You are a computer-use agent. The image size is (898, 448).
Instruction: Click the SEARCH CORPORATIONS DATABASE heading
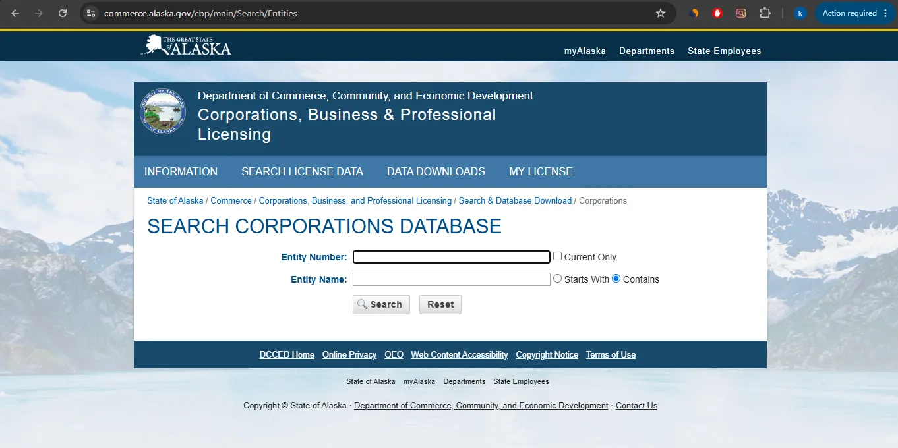click(324, 226)
